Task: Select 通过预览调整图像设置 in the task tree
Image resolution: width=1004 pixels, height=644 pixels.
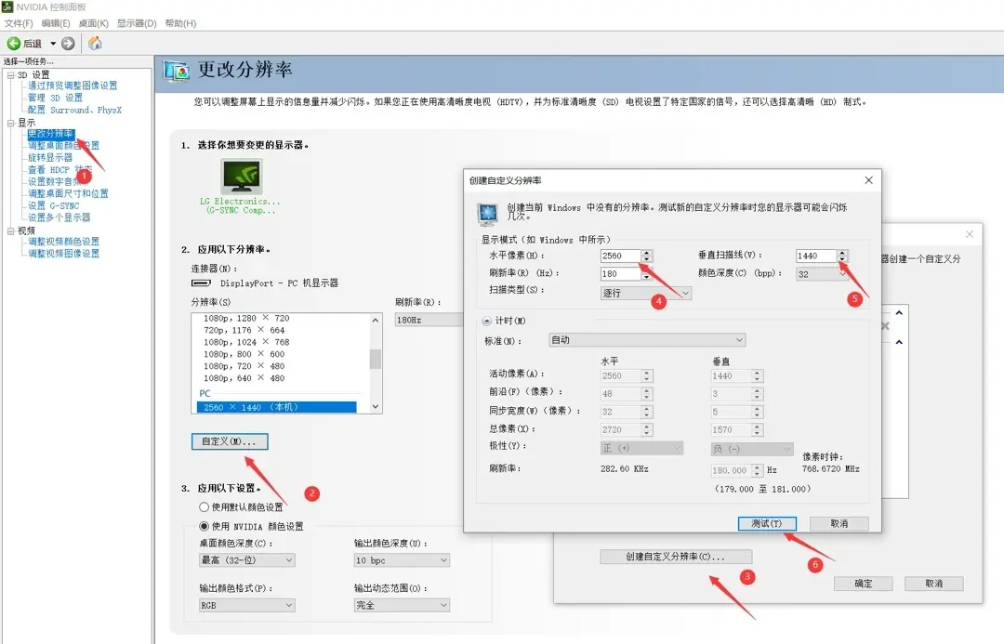Action: (x=73, y=85)
